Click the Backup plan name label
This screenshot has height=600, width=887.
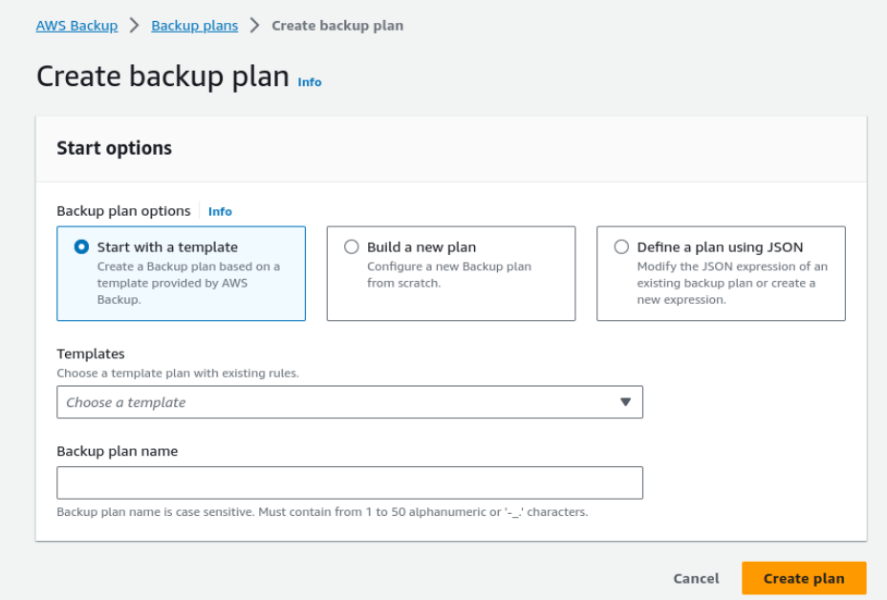pyautogui.click(x=118, y=451)
